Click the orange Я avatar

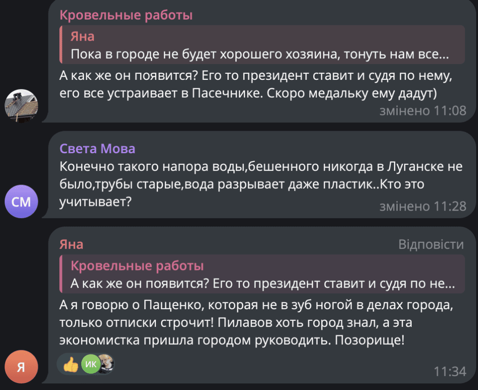pos(21,367)
